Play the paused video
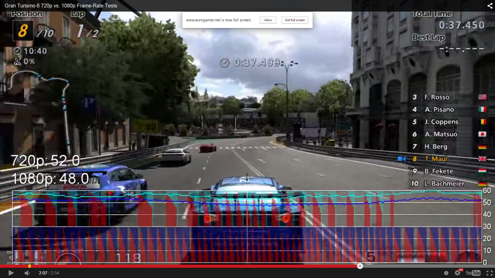495x278 pixels. pyautogui.click(x=11, y=273)
